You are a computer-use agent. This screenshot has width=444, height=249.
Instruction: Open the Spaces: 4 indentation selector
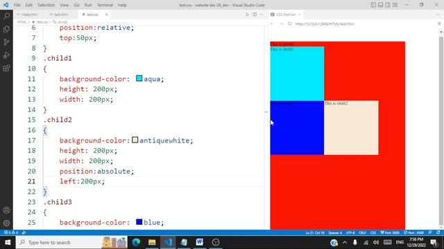point(335,232)
